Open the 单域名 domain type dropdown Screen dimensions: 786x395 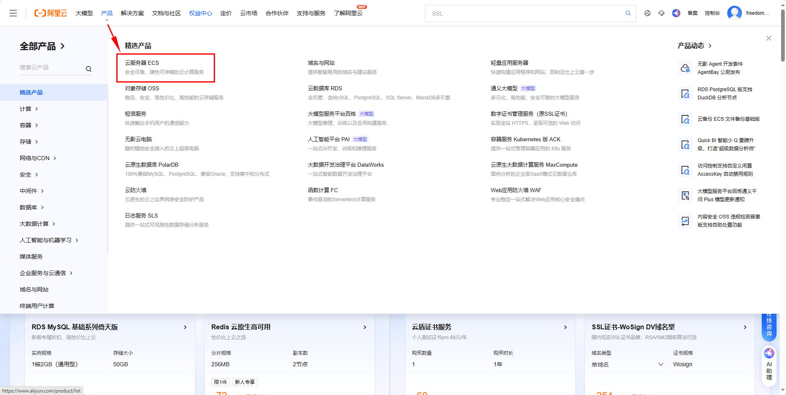[x=627, y=365]
